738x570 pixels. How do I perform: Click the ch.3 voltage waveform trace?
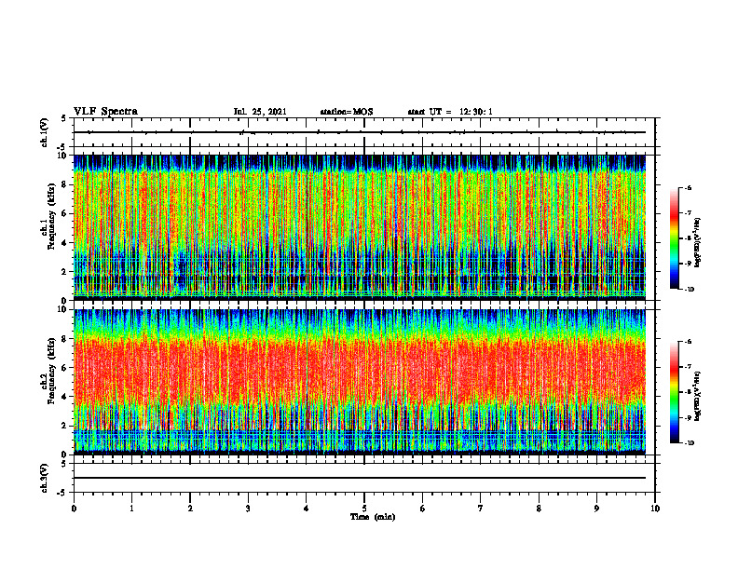(360, 478)
